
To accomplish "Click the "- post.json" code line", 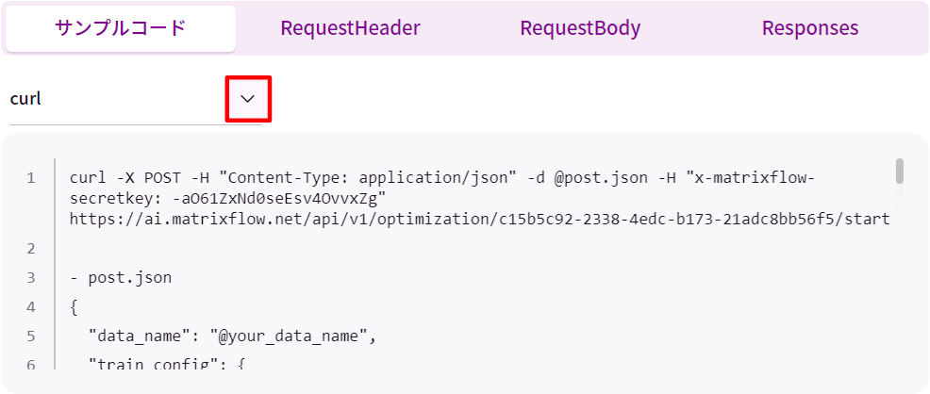I will (121, 278).
